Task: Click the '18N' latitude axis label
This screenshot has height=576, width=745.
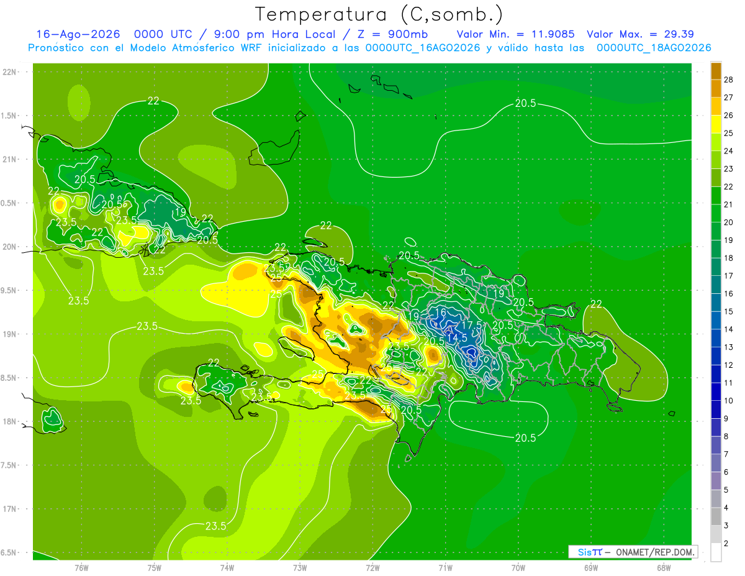Action: [9, 421]
